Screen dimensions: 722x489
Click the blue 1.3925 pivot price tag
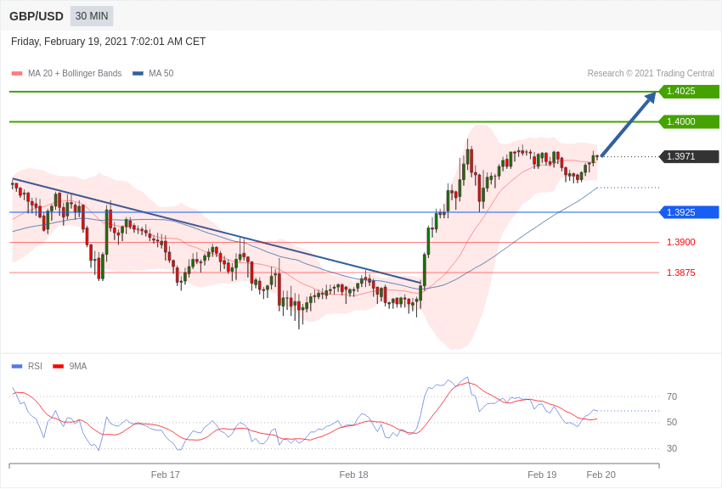click(x=689, y=212)
